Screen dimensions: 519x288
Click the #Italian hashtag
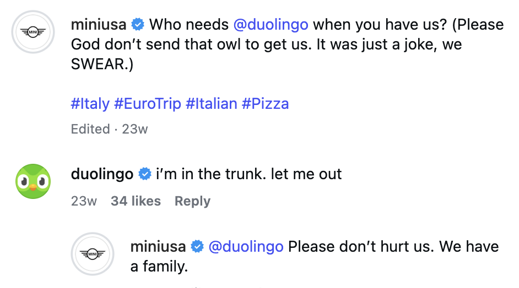(x=212, y=103)
